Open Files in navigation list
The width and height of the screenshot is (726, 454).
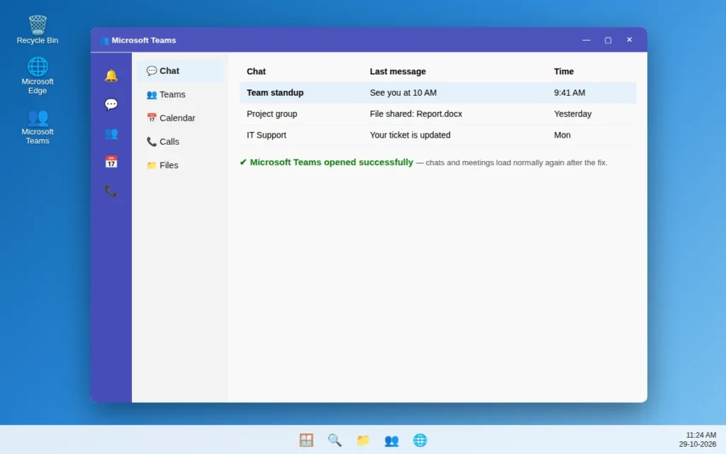(x=181, y=165)
